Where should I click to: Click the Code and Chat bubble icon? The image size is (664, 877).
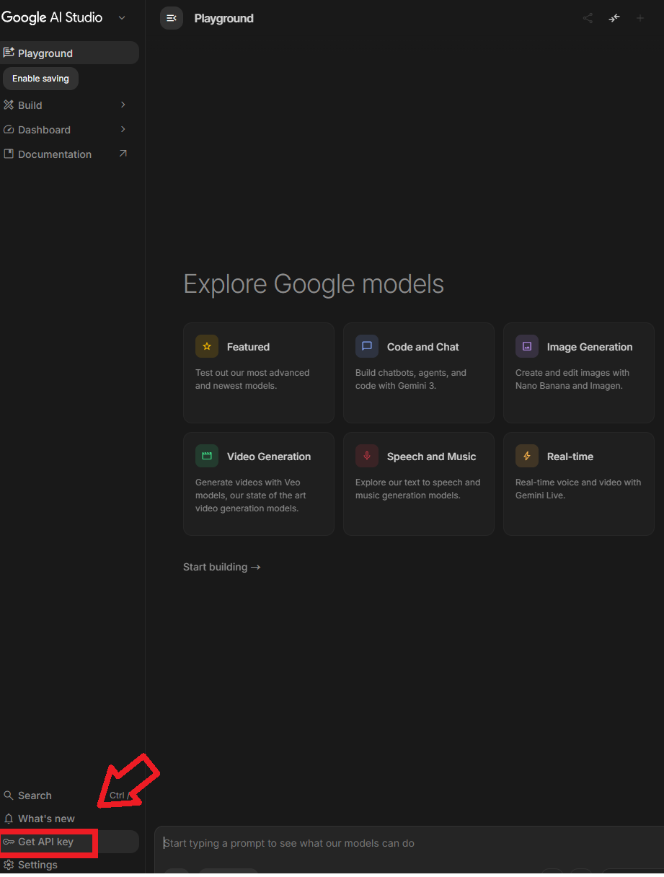367,346
